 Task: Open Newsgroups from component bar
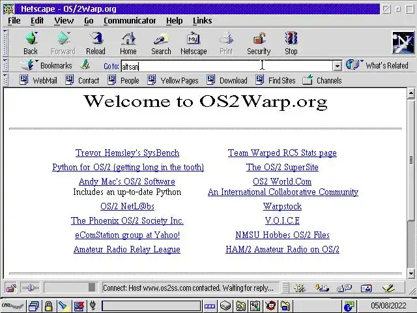pos(344,288)
